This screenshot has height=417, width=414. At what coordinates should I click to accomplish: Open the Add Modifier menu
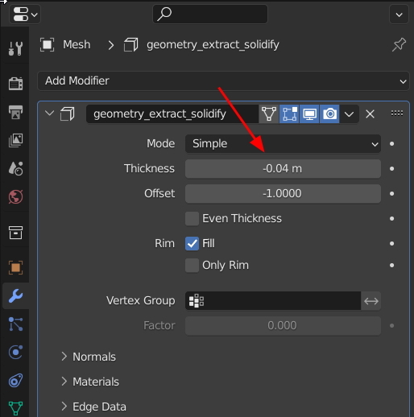pyautogui.click(x=223, y=81)
